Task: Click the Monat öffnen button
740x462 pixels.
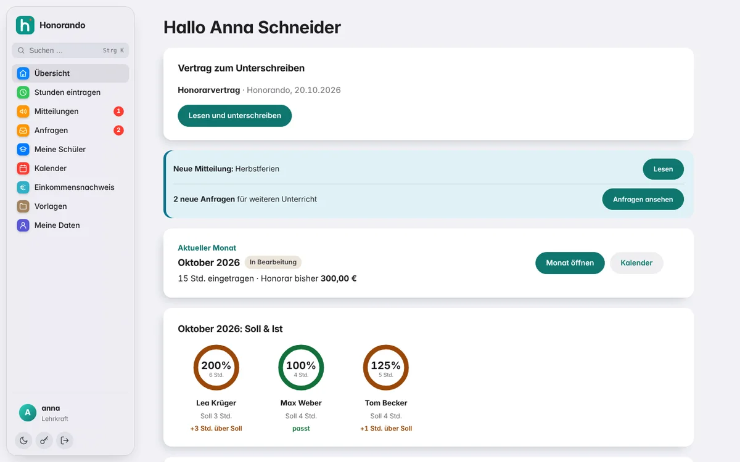Action: [x=570, y=263]
